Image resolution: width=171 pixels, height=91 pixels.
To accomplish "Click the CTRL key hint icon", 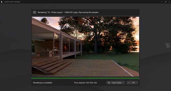I will (167, 44).
